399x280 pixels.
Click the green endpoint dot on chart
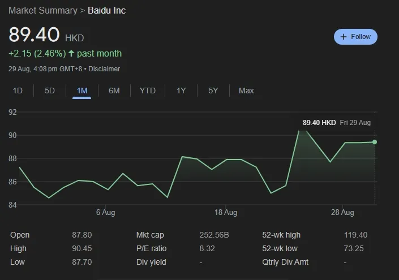[375, 142]
